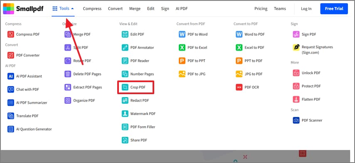Click the Flatten PDF icon
Image resolution: width=355 pixels, height=163 pixels.
[x=296, y=100]
